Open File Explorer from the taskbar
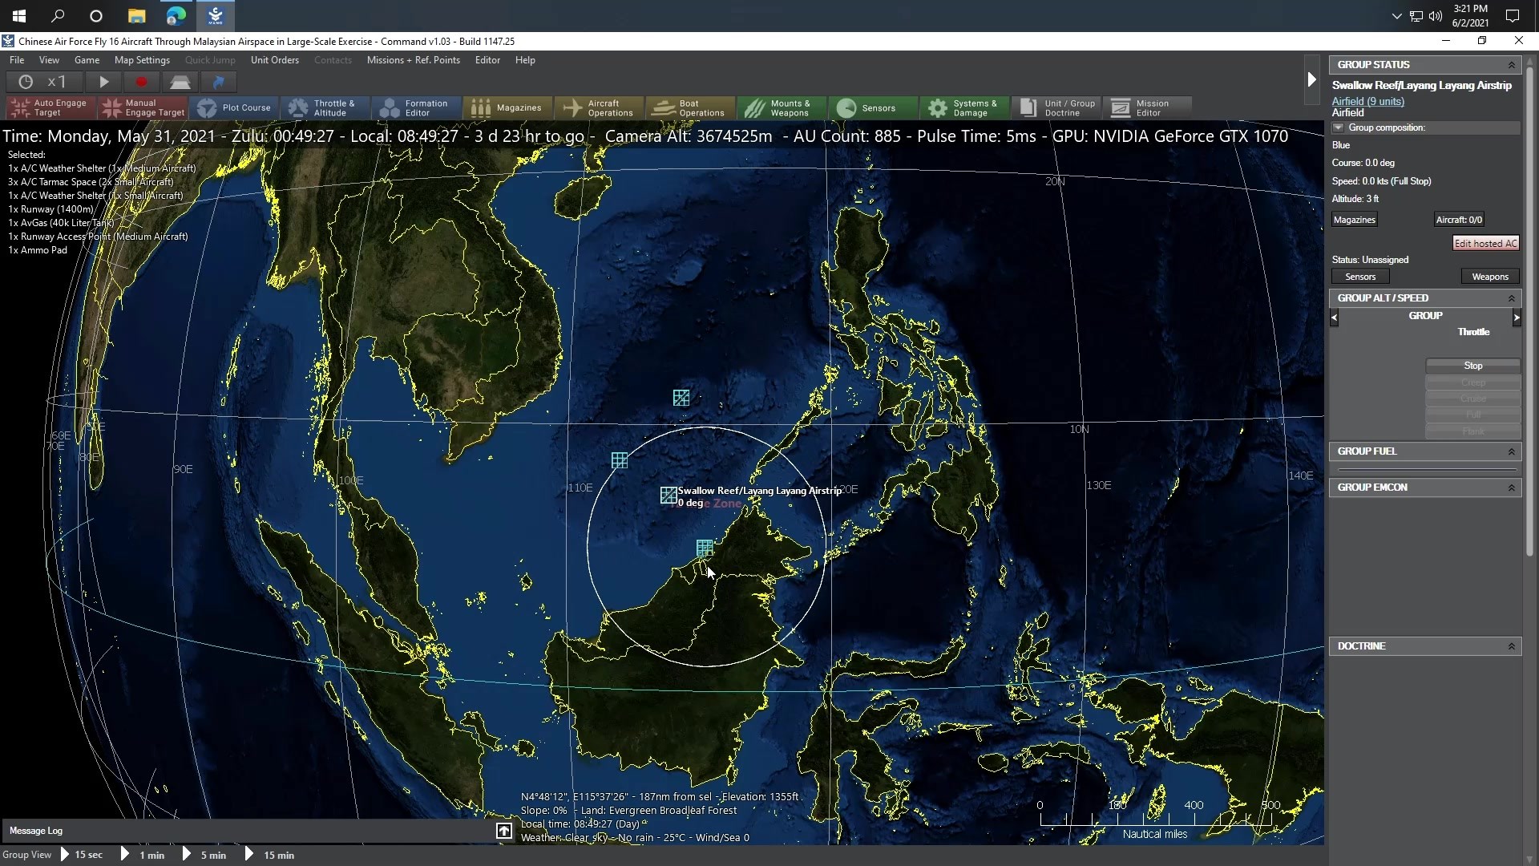1539x866 pixels. 136,16
